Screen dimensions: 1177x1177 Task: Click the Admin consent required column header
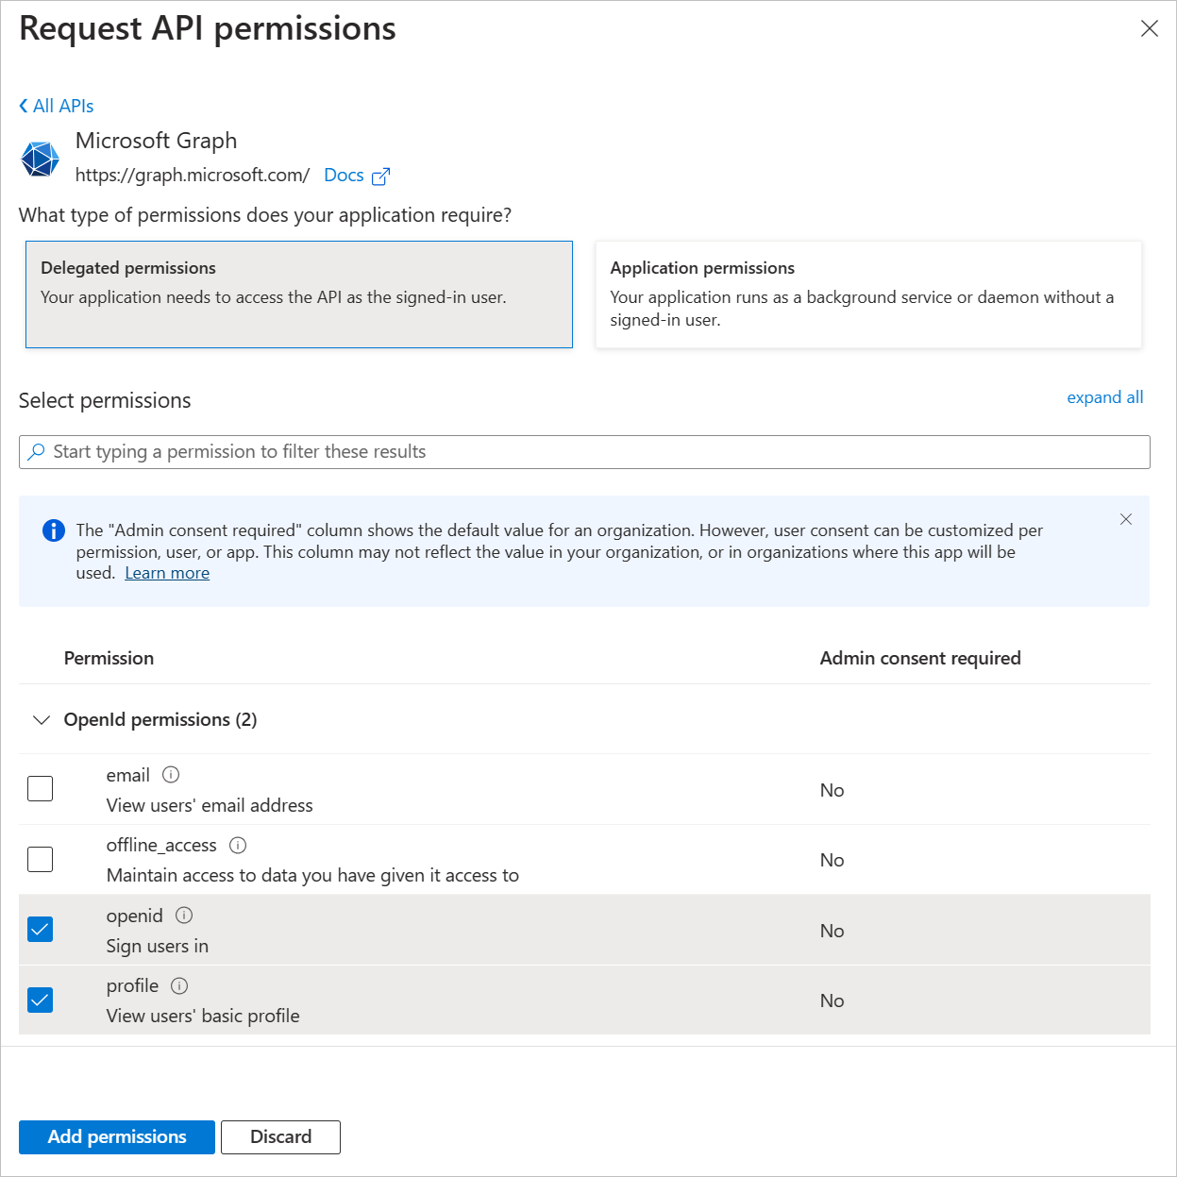920,659
